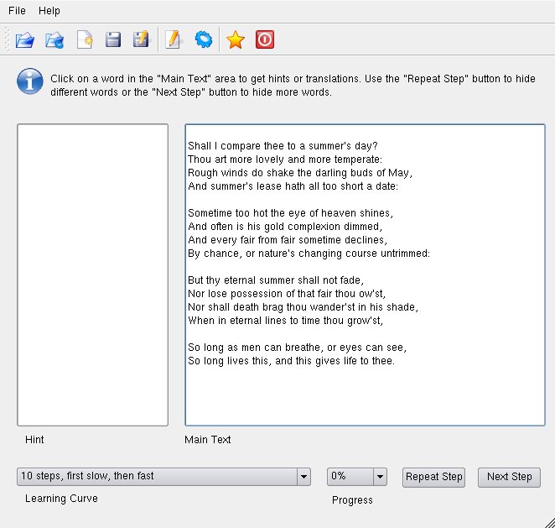Click the Open file folder icon
This screenshot has height=528, width=555.
[x=25, y=39]
